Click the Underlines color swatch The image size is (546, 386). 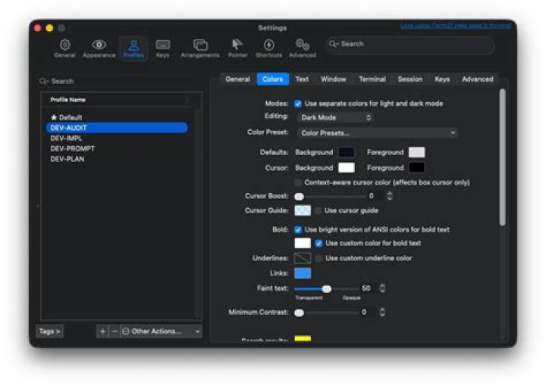point(303,258)
